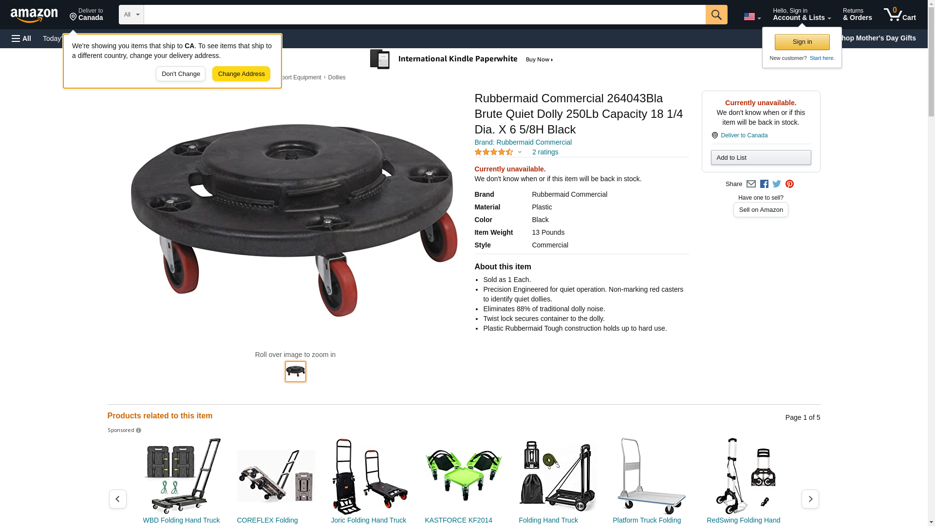Open Account & Lists menu
The height and width of the screenshot is (526, 935).
pos(802,15)
